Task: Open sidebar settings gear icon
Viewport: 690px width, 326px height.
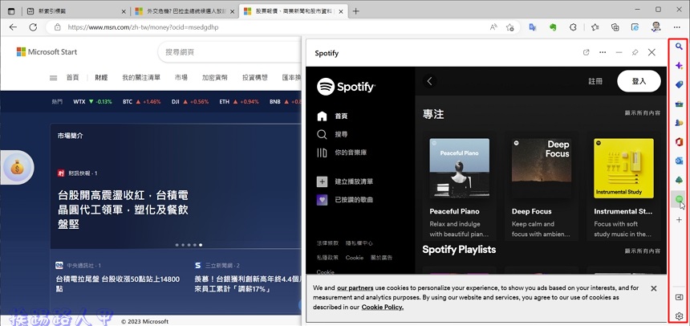Action: (679, 316)
